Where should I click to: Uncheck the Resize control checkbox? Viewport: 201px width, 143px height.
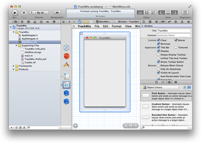pyautogui.click(x=176, y=40)
